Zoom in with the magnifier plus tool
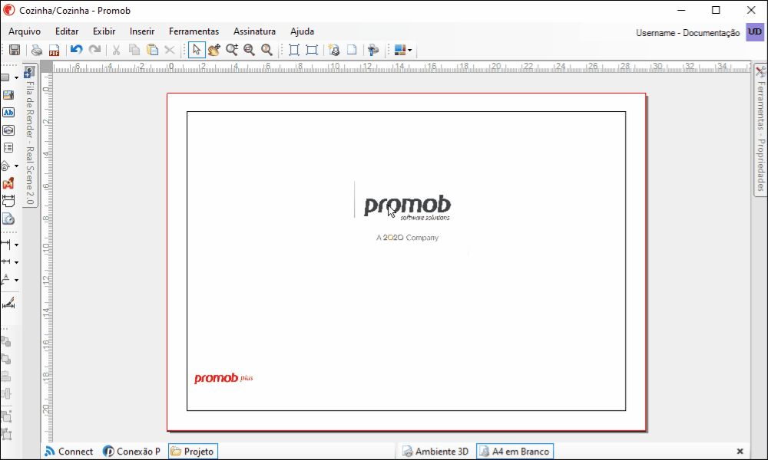 [232, 50]
